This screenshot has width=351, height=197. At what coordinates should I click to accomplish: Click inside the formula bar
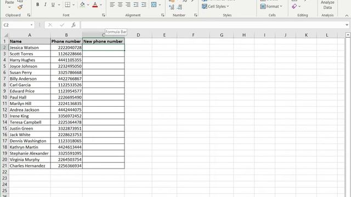coord(212,25)
